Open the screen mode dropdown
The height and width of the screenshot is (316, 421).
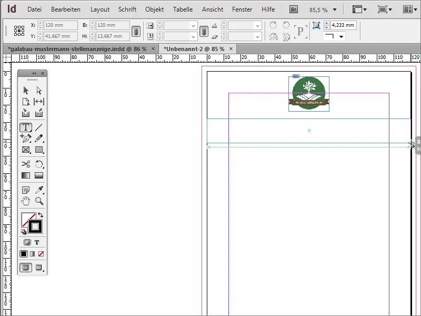click(x=385, y=9)
